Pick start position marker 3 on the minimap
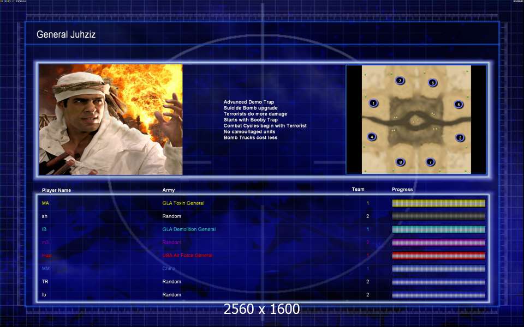Image resolution: width=524 pixels, height=327 pixels. pos(400,81)
